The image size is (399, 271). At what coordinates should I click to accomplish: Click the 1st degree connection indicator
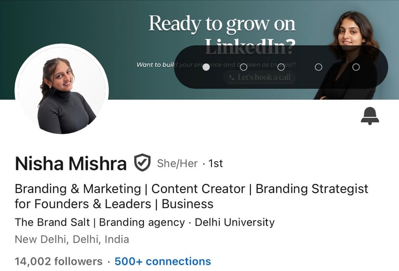[216, 164]
